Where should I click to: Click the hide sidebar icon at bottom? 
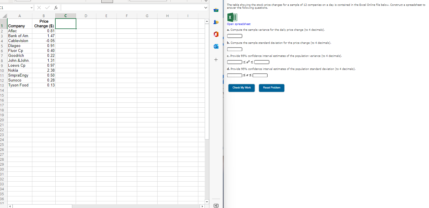(216, 205)
